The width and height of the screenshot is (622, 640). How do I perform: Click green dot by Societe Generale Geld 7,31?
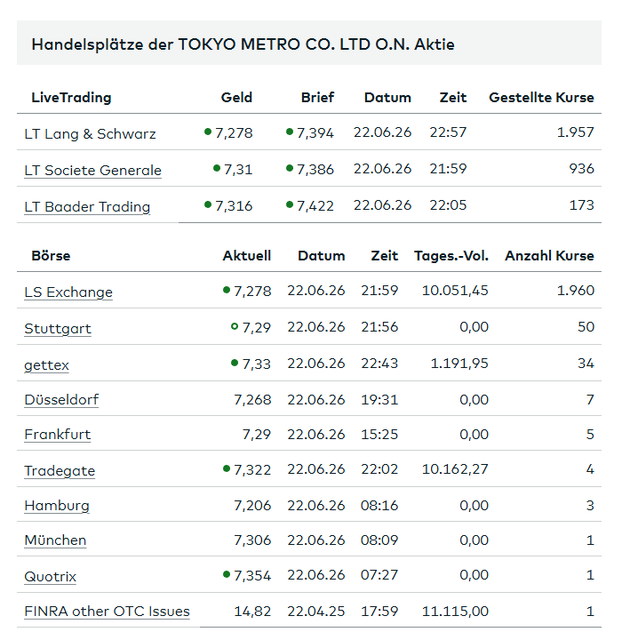[x=217, y=168]
